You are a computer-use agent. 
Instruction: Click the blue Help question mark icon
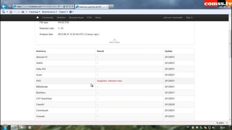tap(71, 12)
